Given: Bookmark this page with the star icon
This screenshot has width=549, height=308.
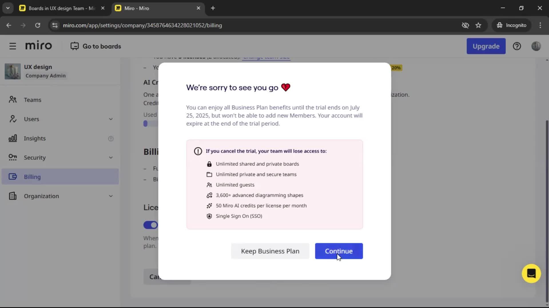Looking at the screenshot, I should tap(478, 25).
